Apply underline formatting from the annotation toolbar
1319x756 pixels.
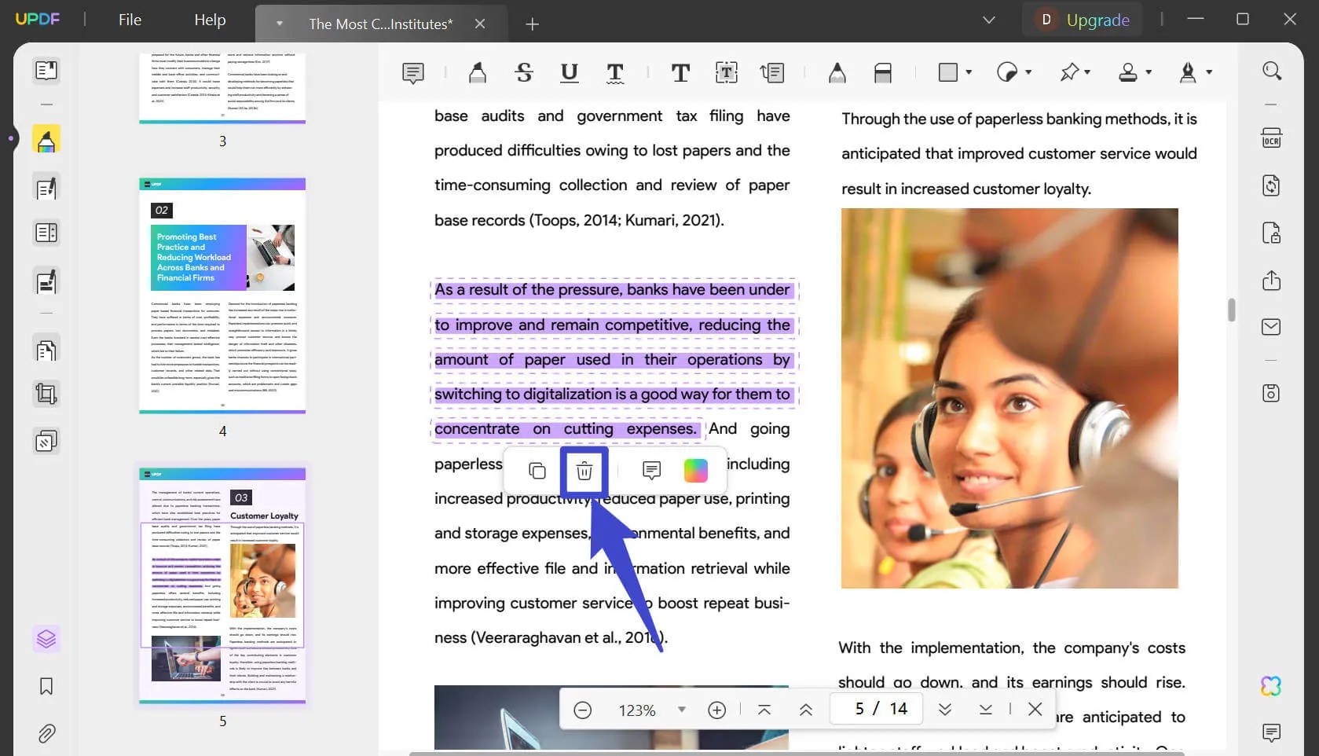569,72
